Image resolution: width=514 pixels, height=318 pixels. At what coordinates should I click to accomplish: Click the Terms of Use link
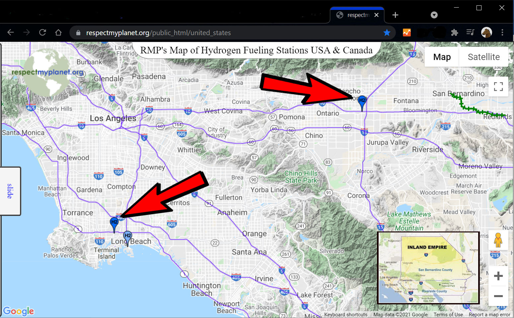coord(448,314)
